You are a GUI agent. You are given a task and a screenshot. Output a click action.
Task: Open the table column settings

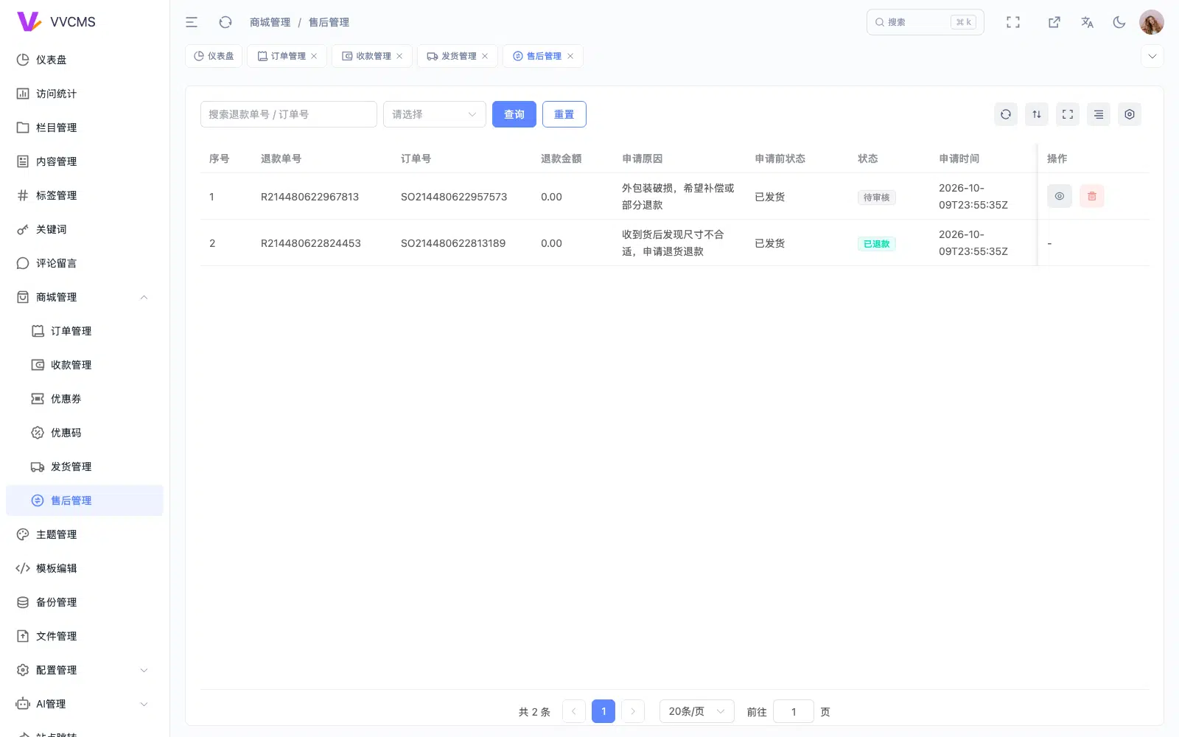click(x=1130, y=114)
